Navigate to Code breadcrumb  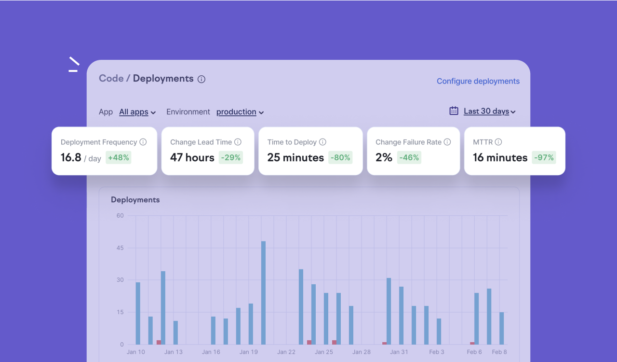(x=111, y=79)
